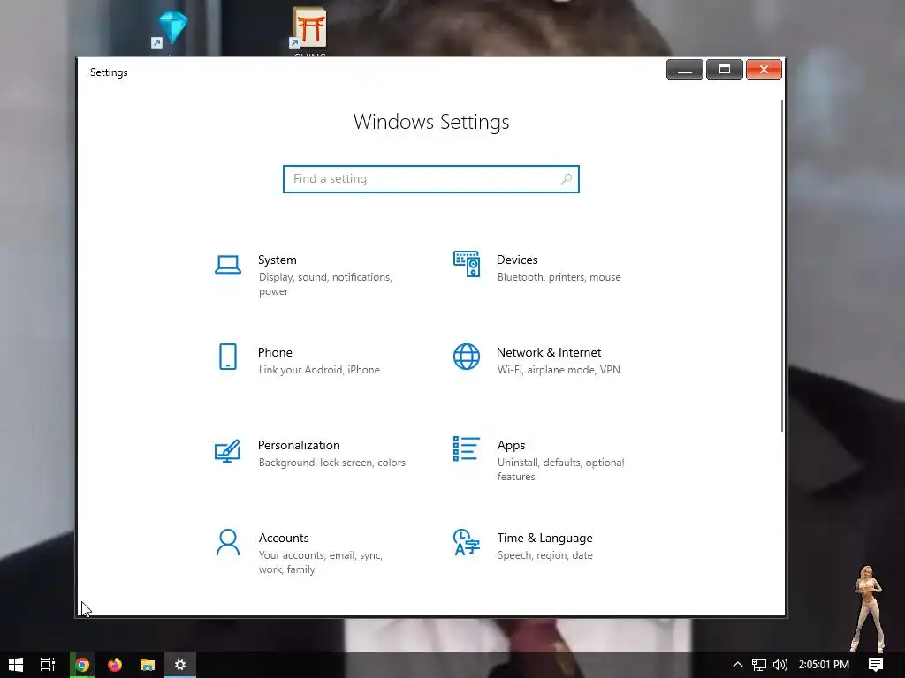Screen dimensions: 905x678
Task: Open the Apps settings heading
Action: click(x=512, y=445)
